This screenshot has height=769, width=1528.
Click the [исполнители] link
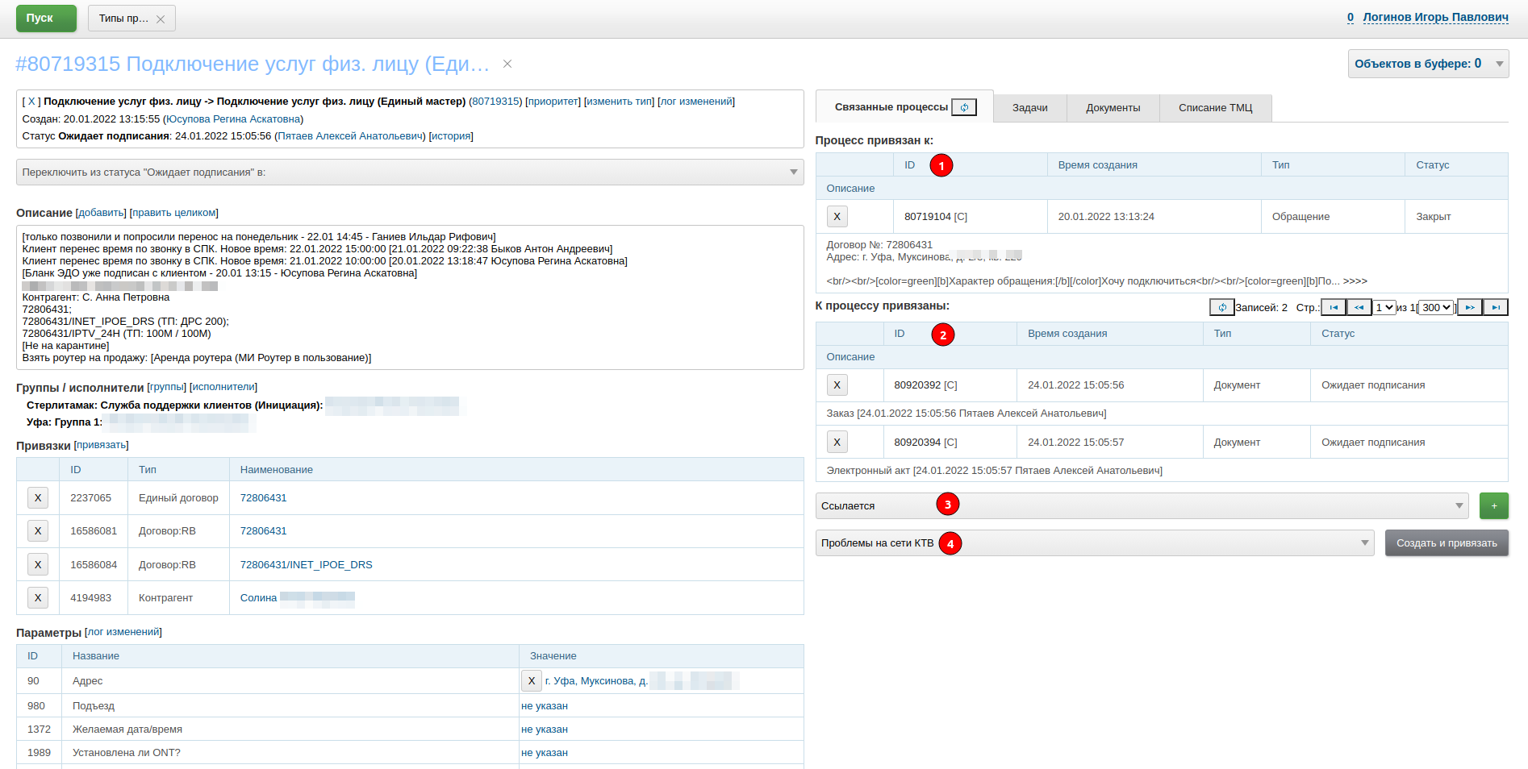(x=223, y=387)
